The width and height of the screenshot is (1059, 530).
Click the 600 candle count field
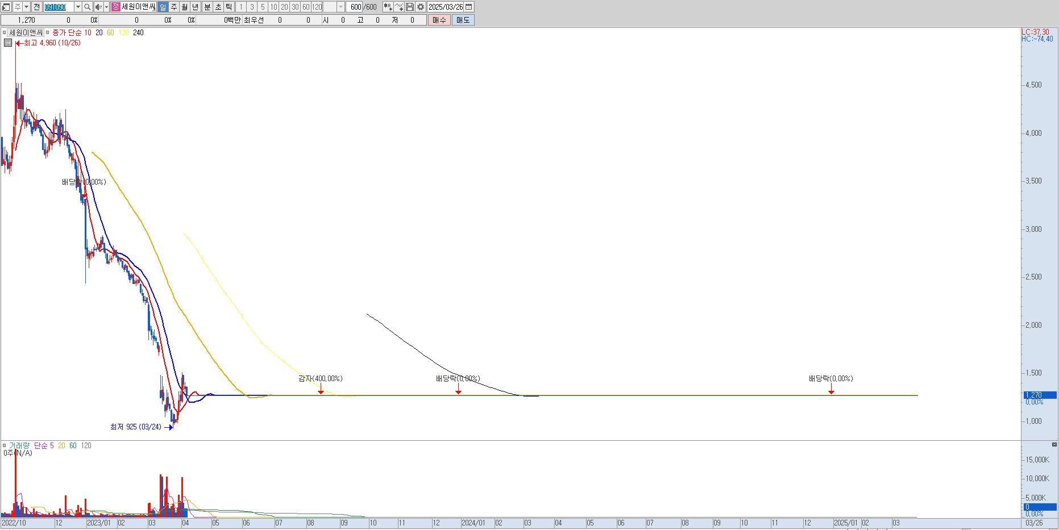[355, 7]
